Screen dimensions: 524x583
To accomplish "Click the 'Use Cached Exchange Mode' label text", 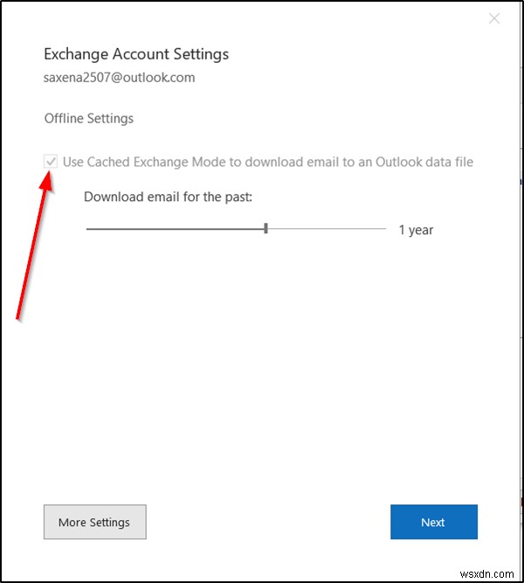I will [x=268, y=162].
